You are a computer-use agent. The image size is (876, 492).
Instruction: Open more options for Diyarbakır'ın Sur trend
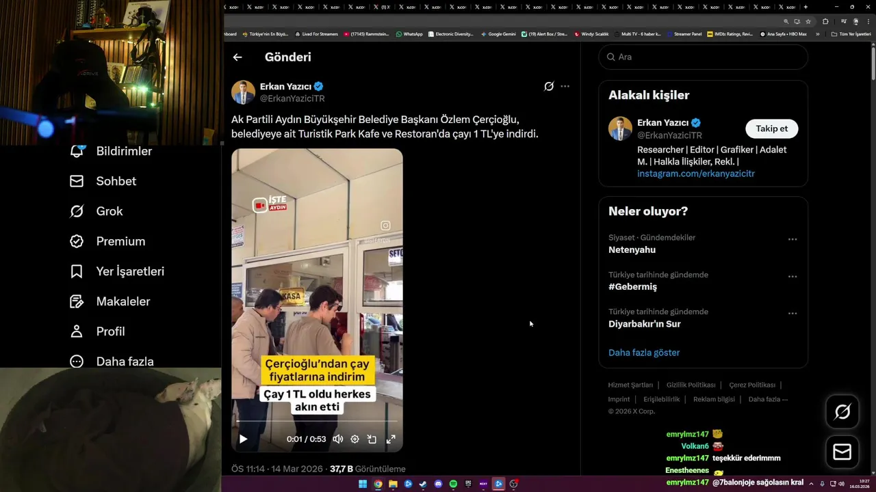[793, 313]
